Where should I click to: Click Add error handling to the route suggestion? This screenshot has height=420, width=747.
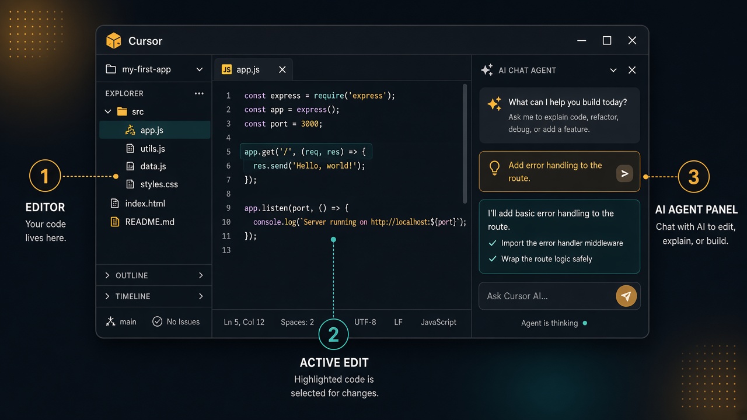coord(555,171)
